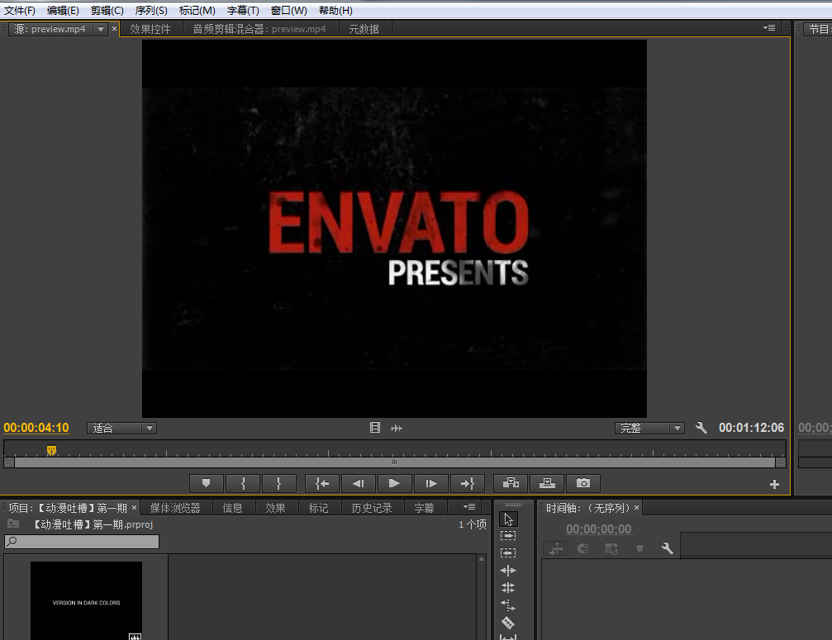Click the project panel search field

pyautogui.click(x=82, y=542)
